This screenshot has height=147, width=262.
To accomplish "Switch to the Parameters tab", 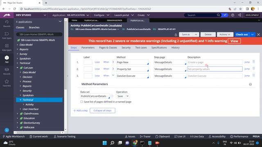I will click(x=88, y=47).
